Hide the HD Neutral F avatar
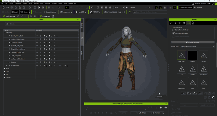Viewport: 217px width, 116px height. click(37, 65)
